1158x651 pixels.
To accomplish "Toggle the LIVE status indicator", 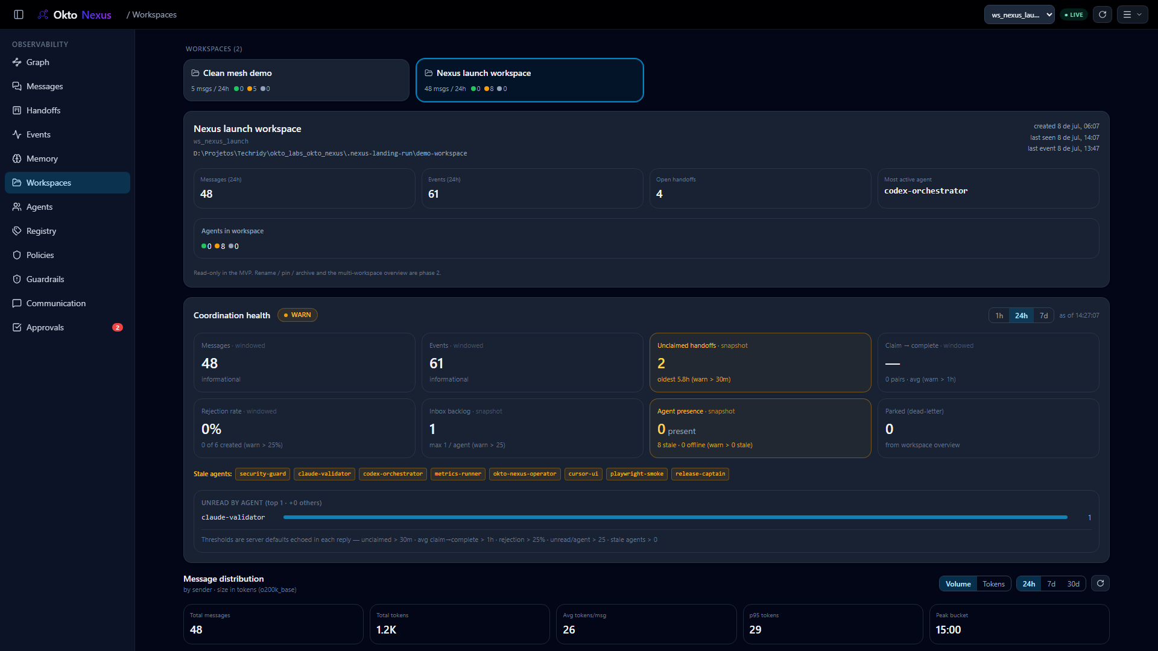I will [1074, 14].
